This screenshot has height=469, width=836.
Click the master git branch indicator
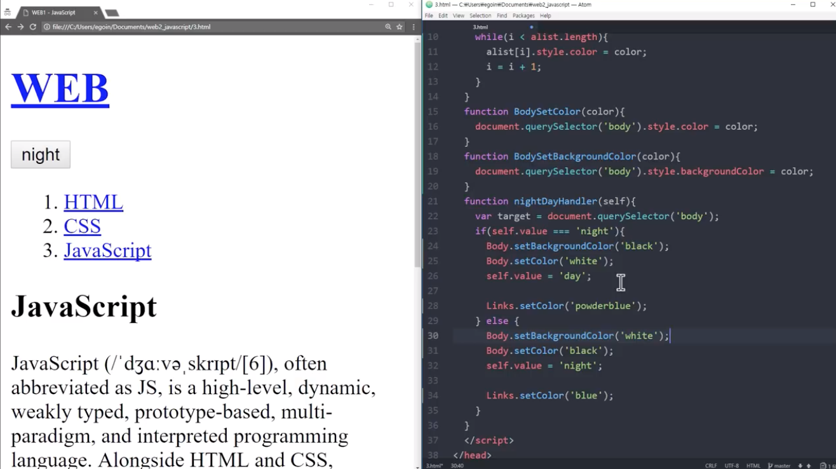click(779, 466)
